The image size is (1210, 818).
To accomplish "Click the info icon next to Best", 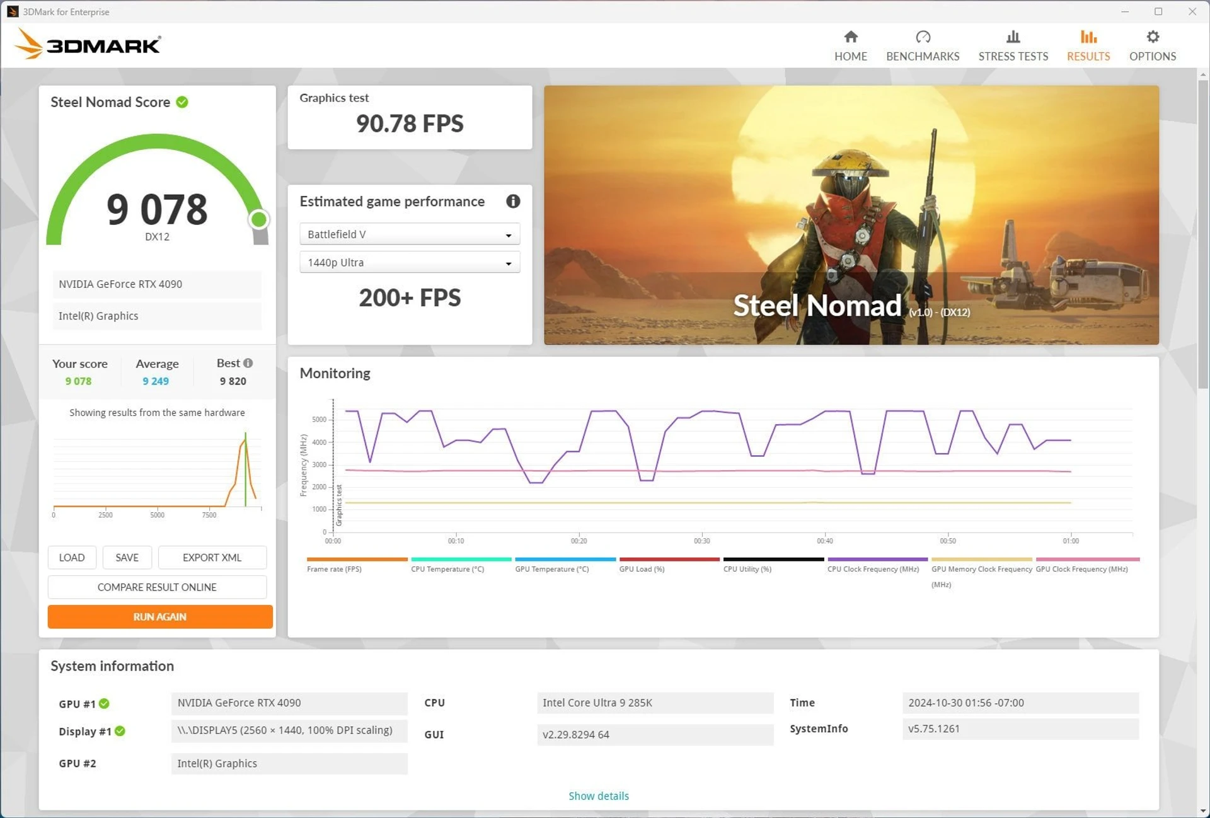I will click(248, 363).
